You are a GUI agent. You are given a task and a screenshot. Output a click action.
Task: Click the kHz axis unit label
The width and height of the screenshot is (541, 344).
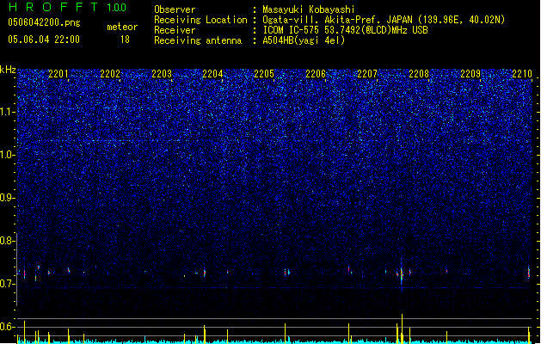pyautogui.click(x=8, y=70)
